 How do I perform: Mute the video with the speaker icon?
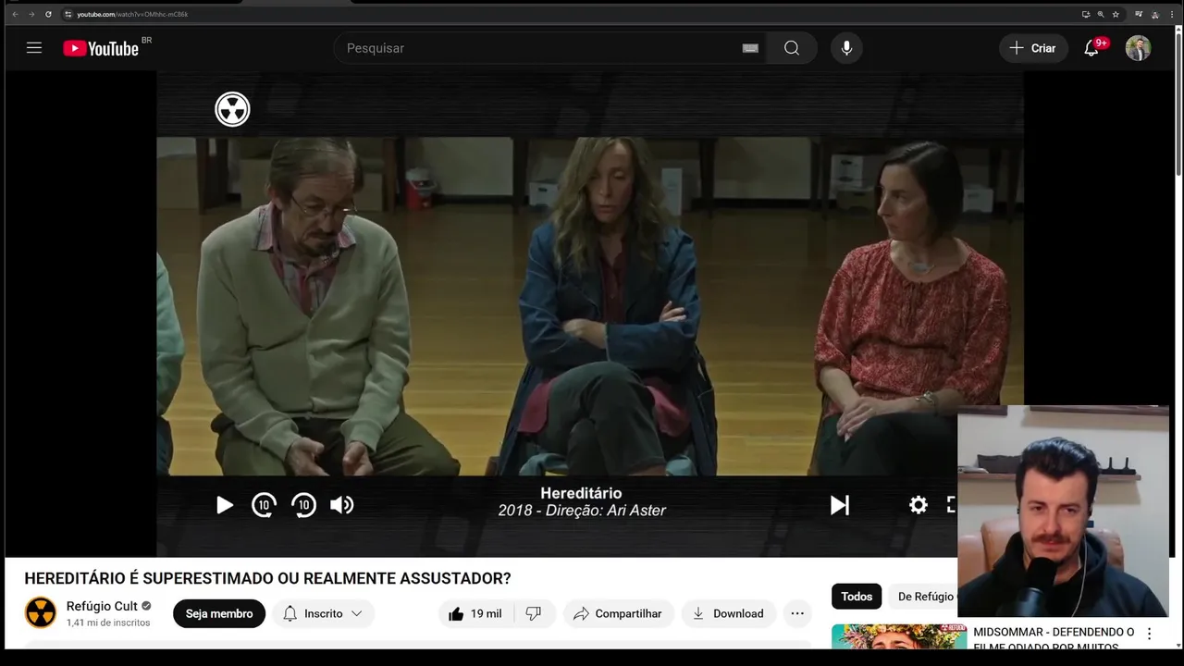[342, 505]
